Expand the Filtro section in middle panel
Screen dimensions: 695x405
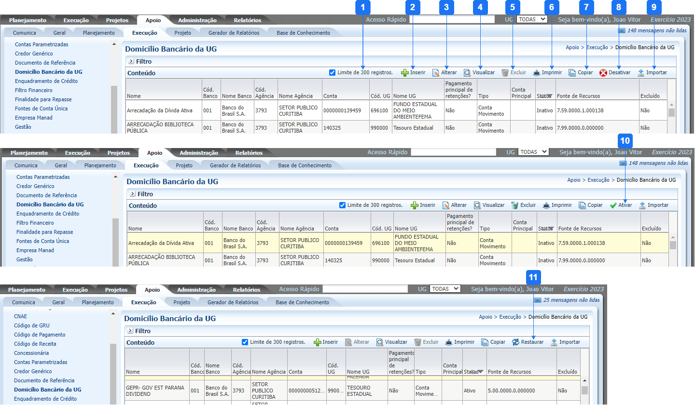pyautogui.click(x=132, y=194)
